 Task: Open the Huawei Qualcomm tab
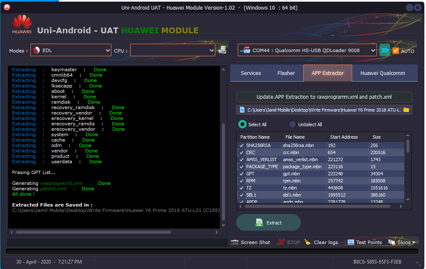click(x=383, y=73)
